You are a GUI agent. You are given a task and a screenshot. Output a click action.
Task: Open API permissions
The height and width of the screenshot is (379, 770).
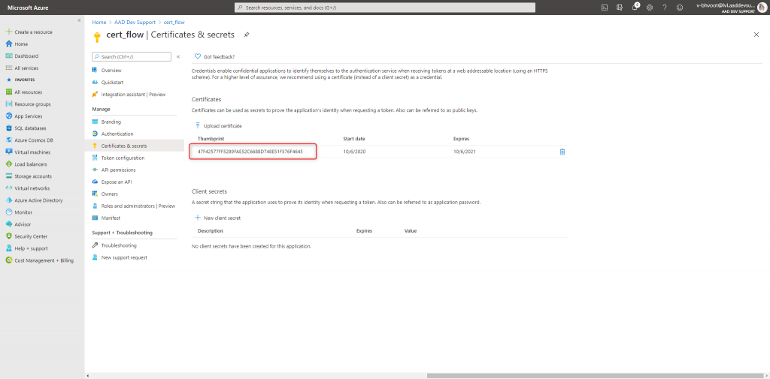pos(114,170)
